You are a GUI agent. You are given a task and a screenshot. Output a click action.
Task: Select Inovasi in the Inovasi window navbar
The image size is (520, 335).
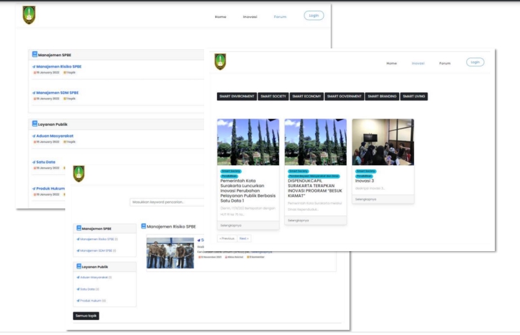tap(418, 63)
